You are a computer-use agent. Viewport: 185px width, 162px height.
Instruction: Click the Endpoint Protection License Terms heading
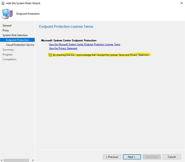pyautogui.click(x=66, y=26)
